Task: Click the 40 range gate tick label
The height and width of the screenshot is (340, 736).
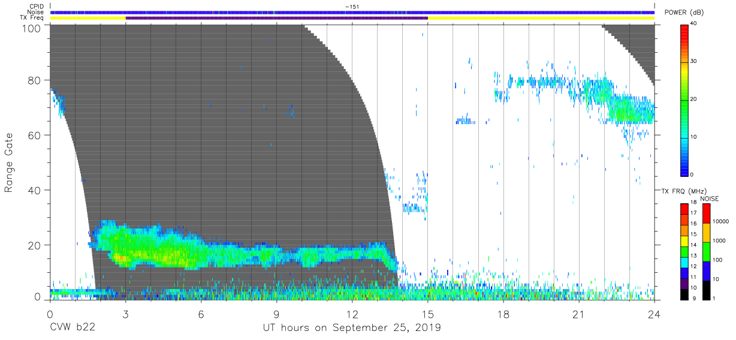Action: [x=34, y=190]
